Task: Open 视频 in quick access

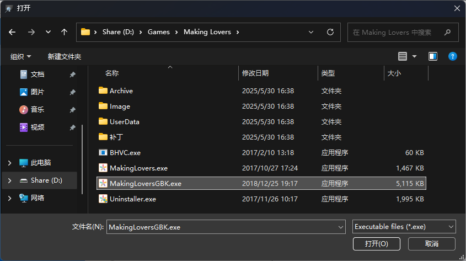Action: 38,127
